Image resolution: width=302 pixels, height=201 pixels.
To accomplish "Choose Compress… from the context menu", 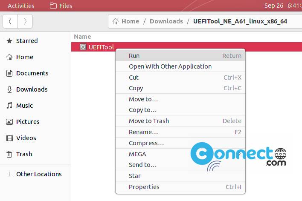I will tap(180, 143).
